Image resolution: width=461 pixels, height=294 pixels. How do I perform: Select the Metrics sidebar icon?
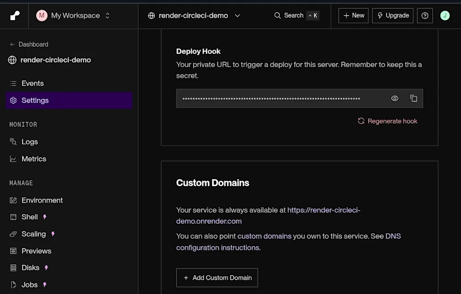click(x=13, y=158)
